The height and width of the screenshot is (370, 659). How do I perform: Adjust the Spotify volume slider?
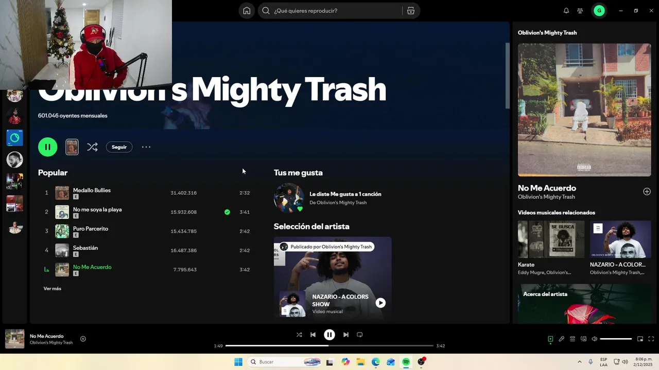[616, 339]
